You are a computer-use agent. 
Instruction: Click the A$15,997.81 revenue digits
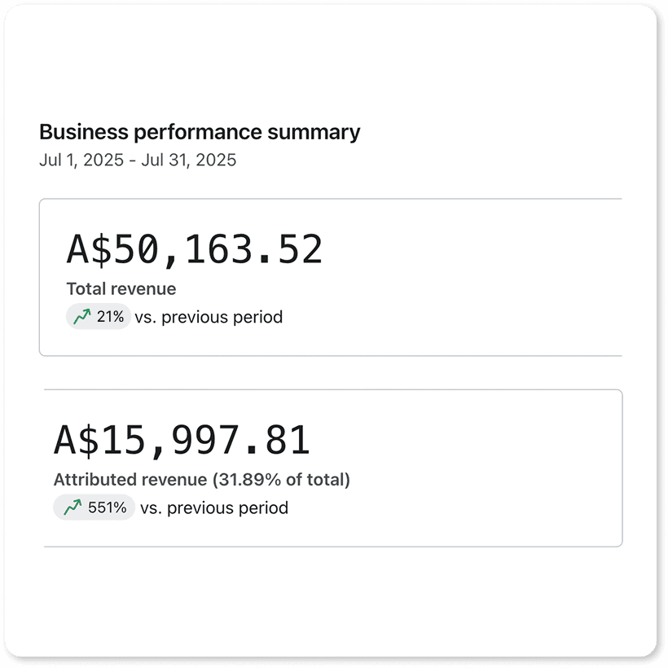206,441
